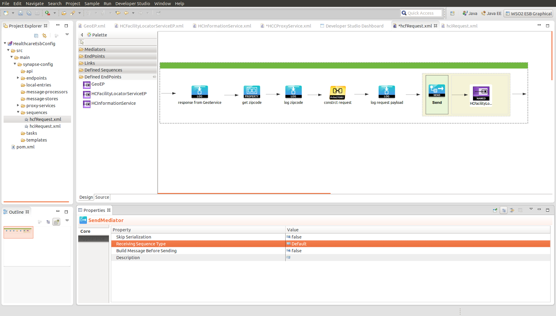
Task: Switch to Java EE perspective
Action: [x=491, y=14]
